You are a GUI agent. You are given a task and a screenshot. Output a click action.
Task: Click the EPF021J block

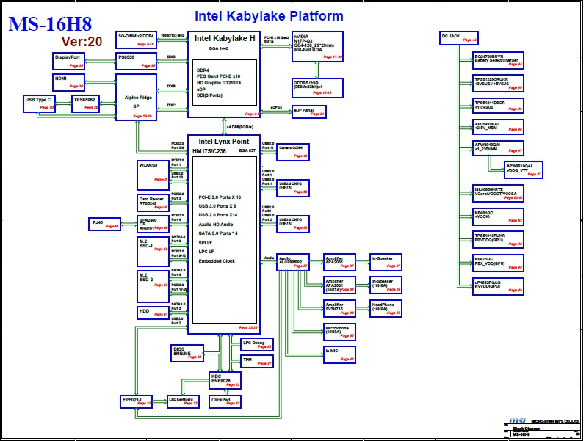[136, 402]
